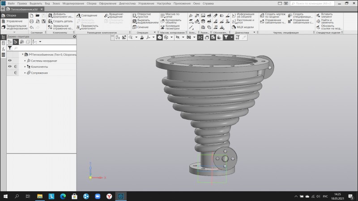Open Коллекция геометрии tool
358x201 pixels.
point(170,27)
